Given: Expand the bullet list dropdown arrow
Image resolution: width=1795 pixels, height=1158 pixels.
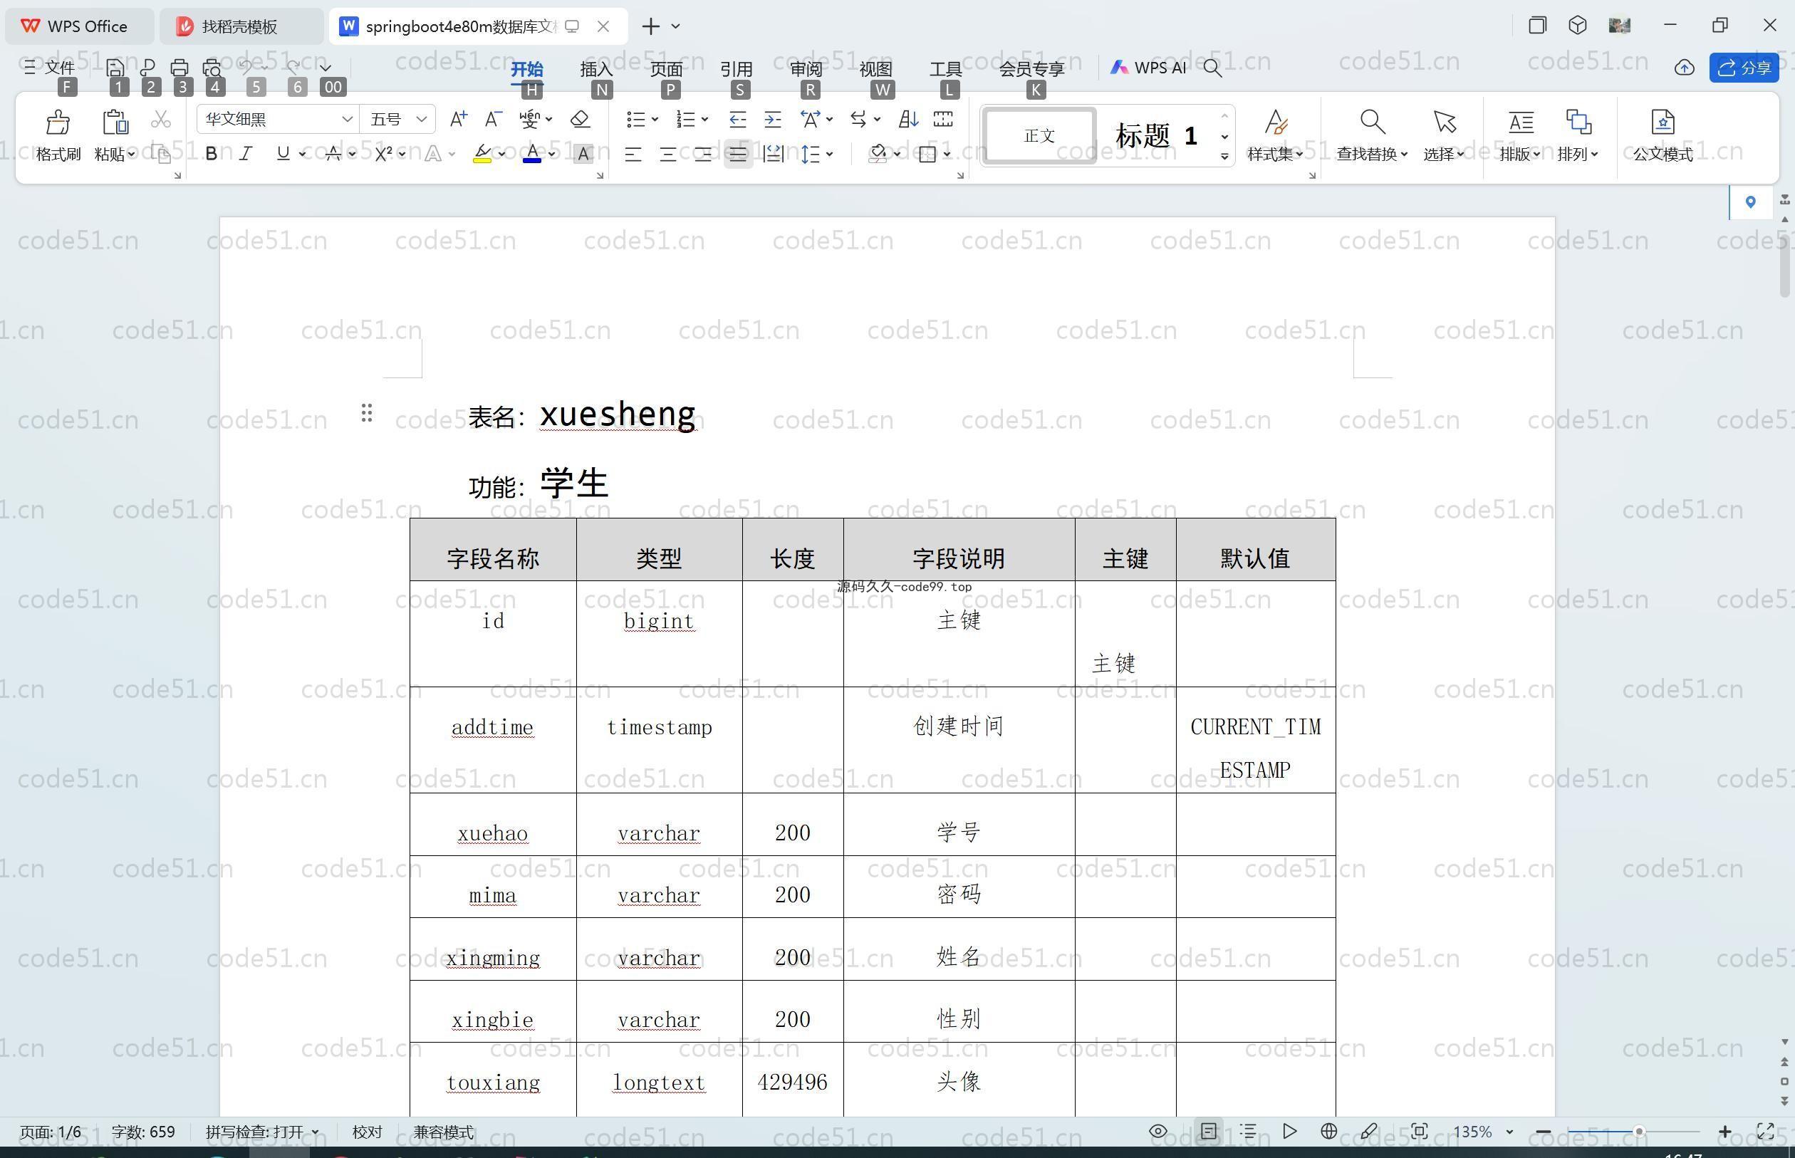Looking at the screenshot, I should pyautogui.click(x=655, y=119).
